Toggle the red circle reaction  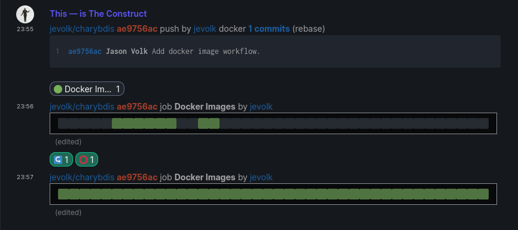click(87, 160)
